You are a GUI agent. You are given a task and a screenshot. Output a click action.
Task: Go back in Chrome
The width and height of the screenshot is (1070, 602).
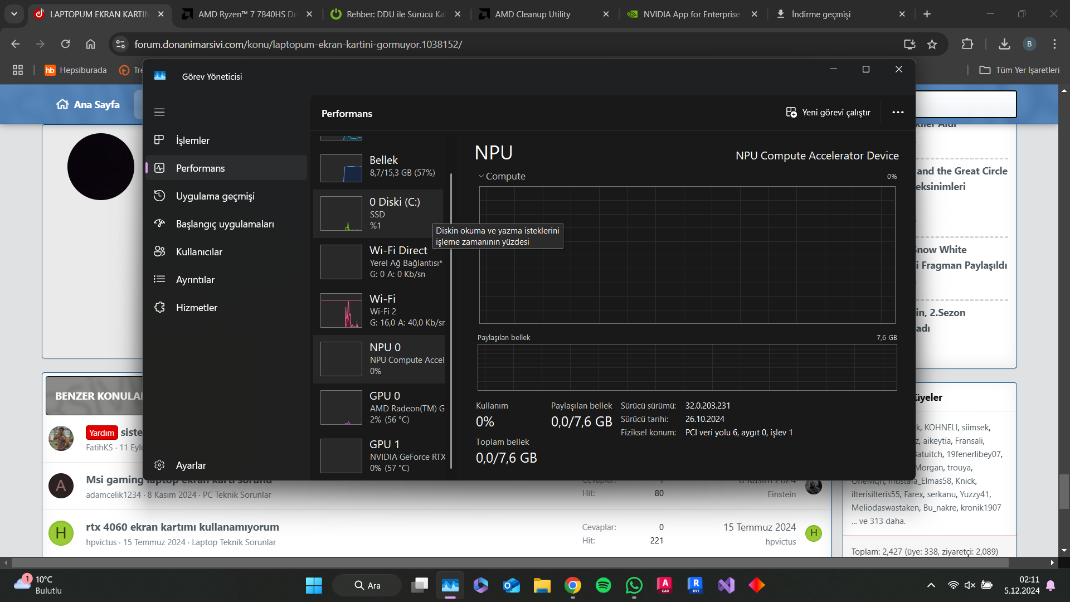pos(16,44)
